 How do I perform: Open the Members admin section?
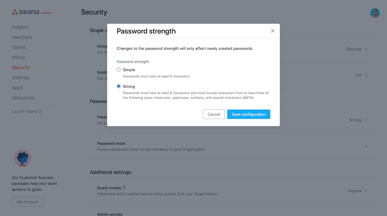[x=22, y=37]
